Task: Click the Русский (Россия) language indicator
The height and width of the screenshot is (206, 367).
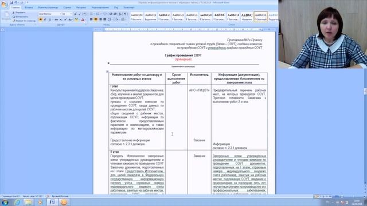Action: point(60,196)
